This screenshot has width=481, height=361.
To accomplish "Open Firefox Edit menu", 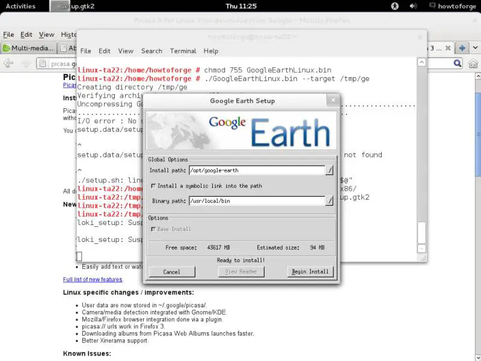I will coord(26,35).
